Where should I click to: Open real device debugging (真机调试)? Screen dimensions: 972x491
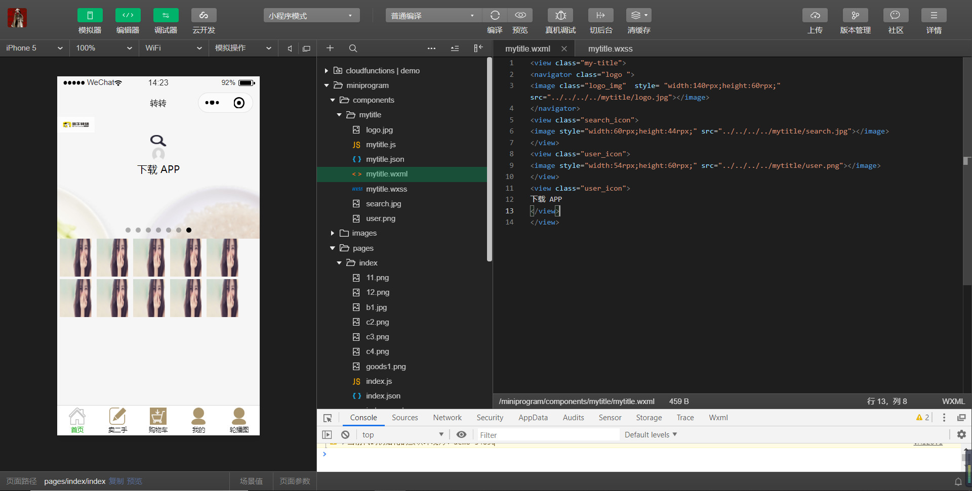click(560, 16)
